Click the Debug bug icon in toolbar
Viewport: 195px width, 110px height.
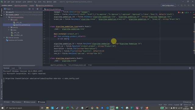pos(182,5)
